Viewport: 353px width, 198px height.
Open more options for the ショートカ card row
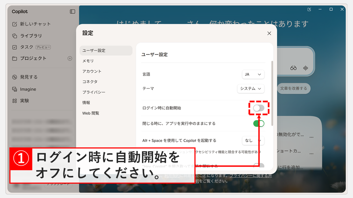(311, 154)
